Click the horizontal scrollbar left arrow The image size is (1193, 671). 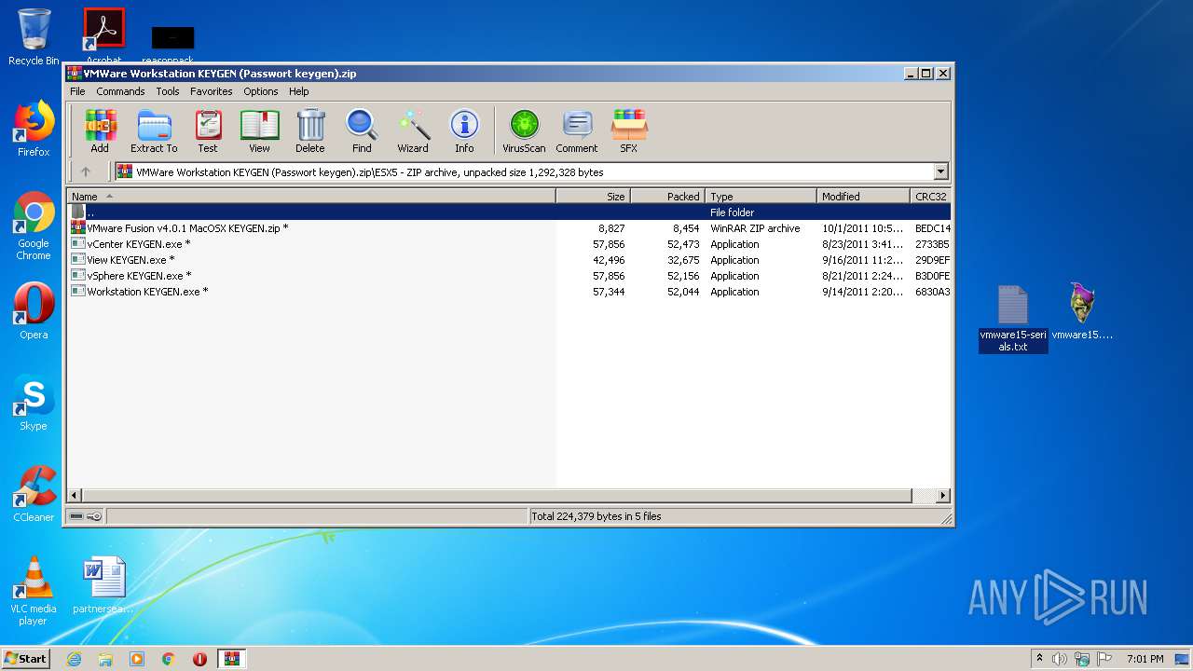pyautogui.click(x=75, y=496)
